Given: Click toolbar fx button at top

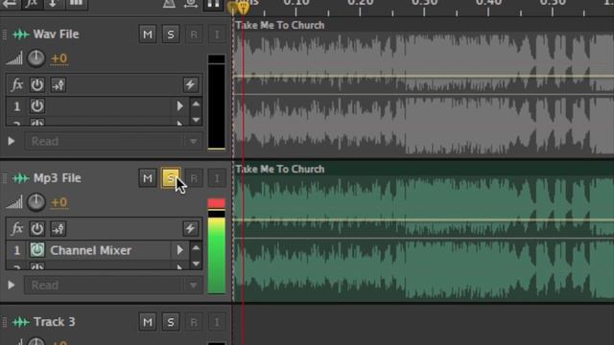Looking at the screenshot, I should pos(31,4).
